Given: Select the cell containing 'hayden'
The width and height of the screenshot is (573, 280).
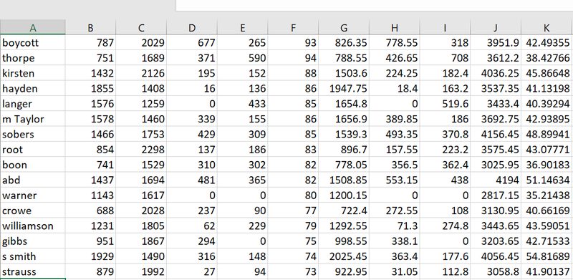Looking at the screenshot, I should click(33, 89).
